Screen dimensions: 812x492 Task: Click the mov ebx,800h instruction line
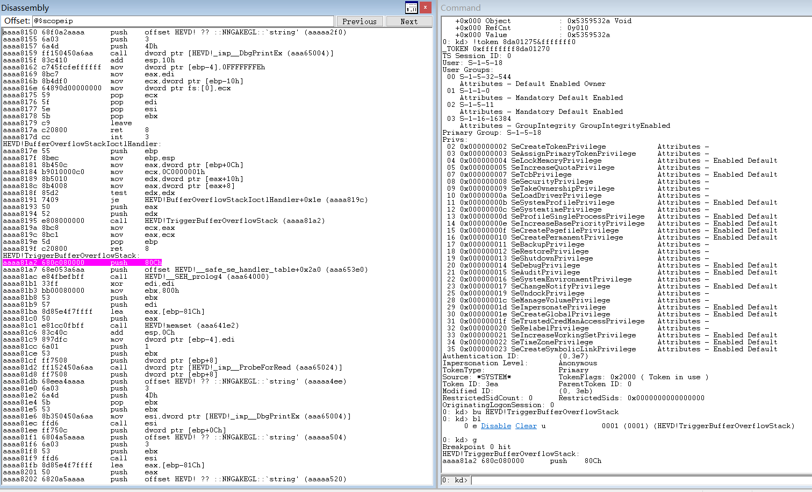(x=91, y=291)
